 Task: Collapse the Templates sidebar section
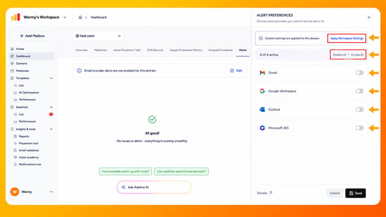pyautogui.click(x=51, y=78)
